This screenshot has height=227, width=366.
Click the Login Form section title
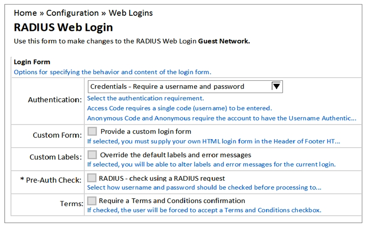[x=32, y=62]
